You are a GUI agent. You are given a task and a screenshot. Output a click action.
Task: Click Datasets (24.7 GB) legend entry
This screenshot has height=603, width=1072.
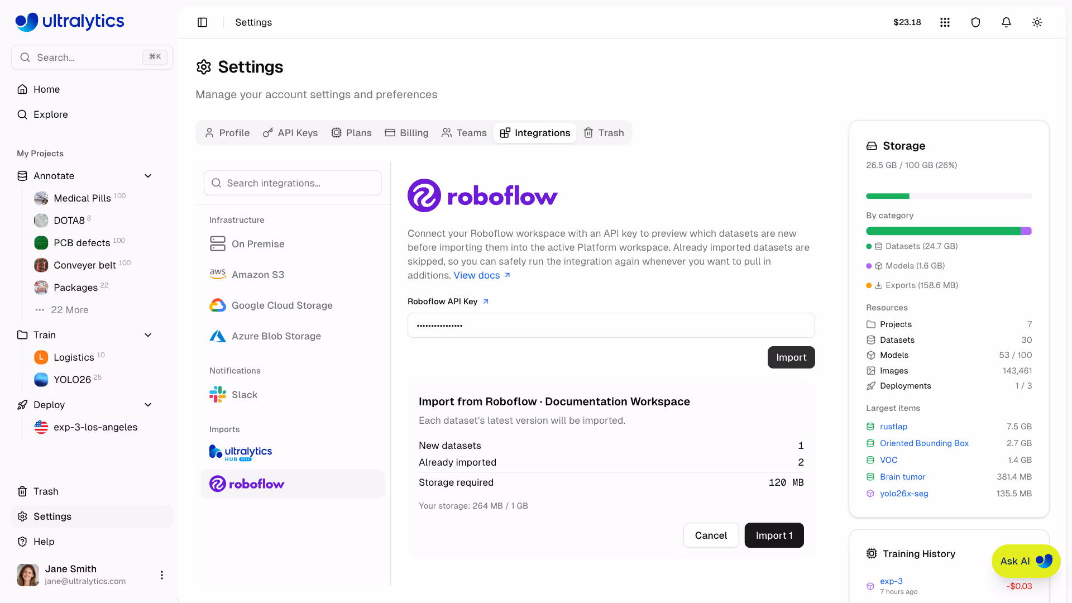912,246
